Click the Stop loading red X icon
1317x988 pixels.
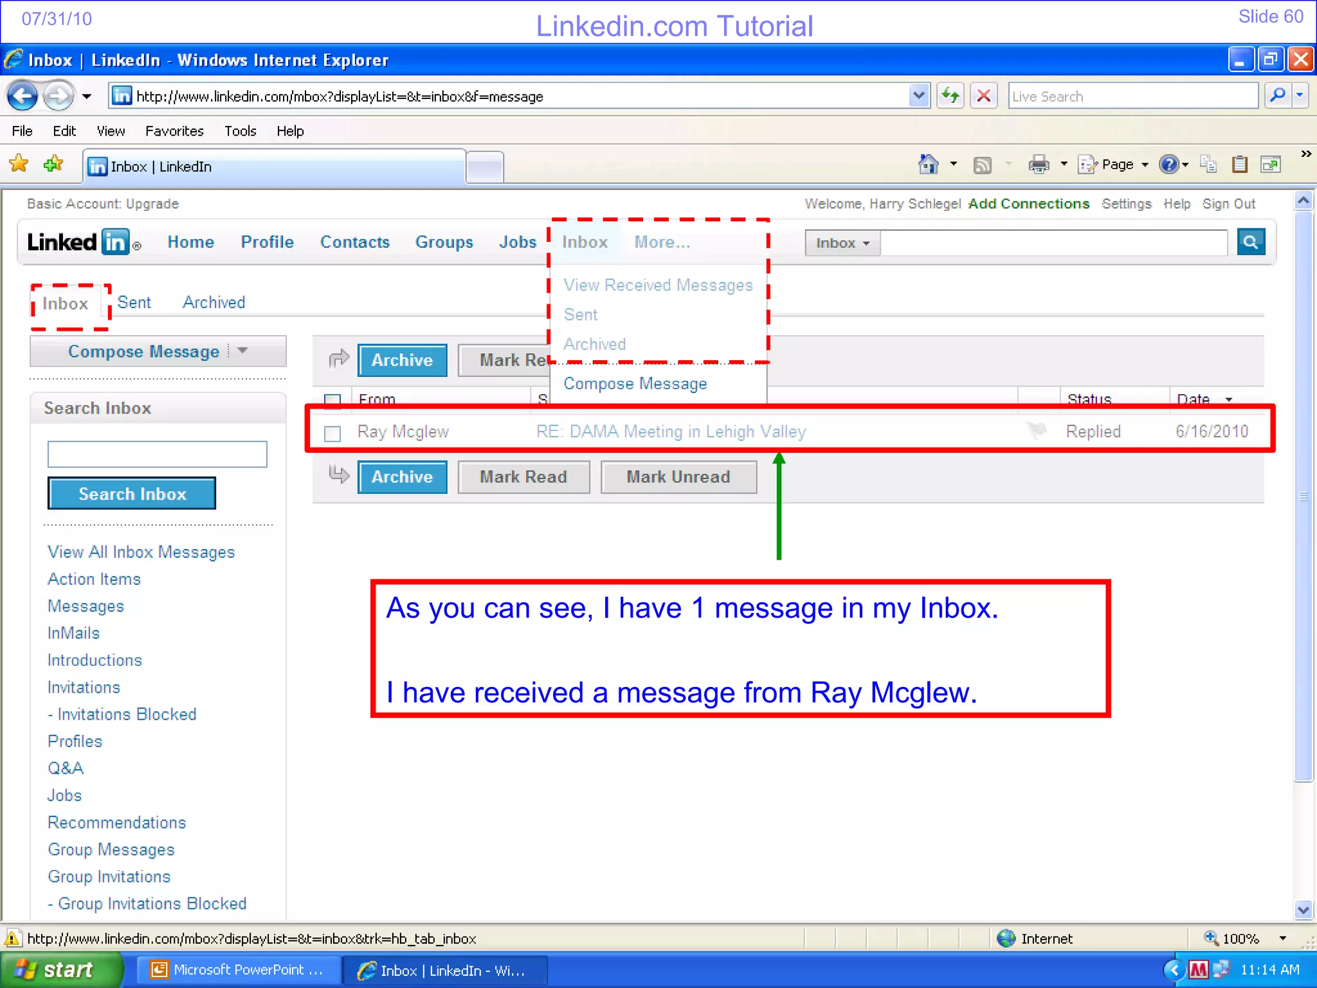tap(983, 96)
